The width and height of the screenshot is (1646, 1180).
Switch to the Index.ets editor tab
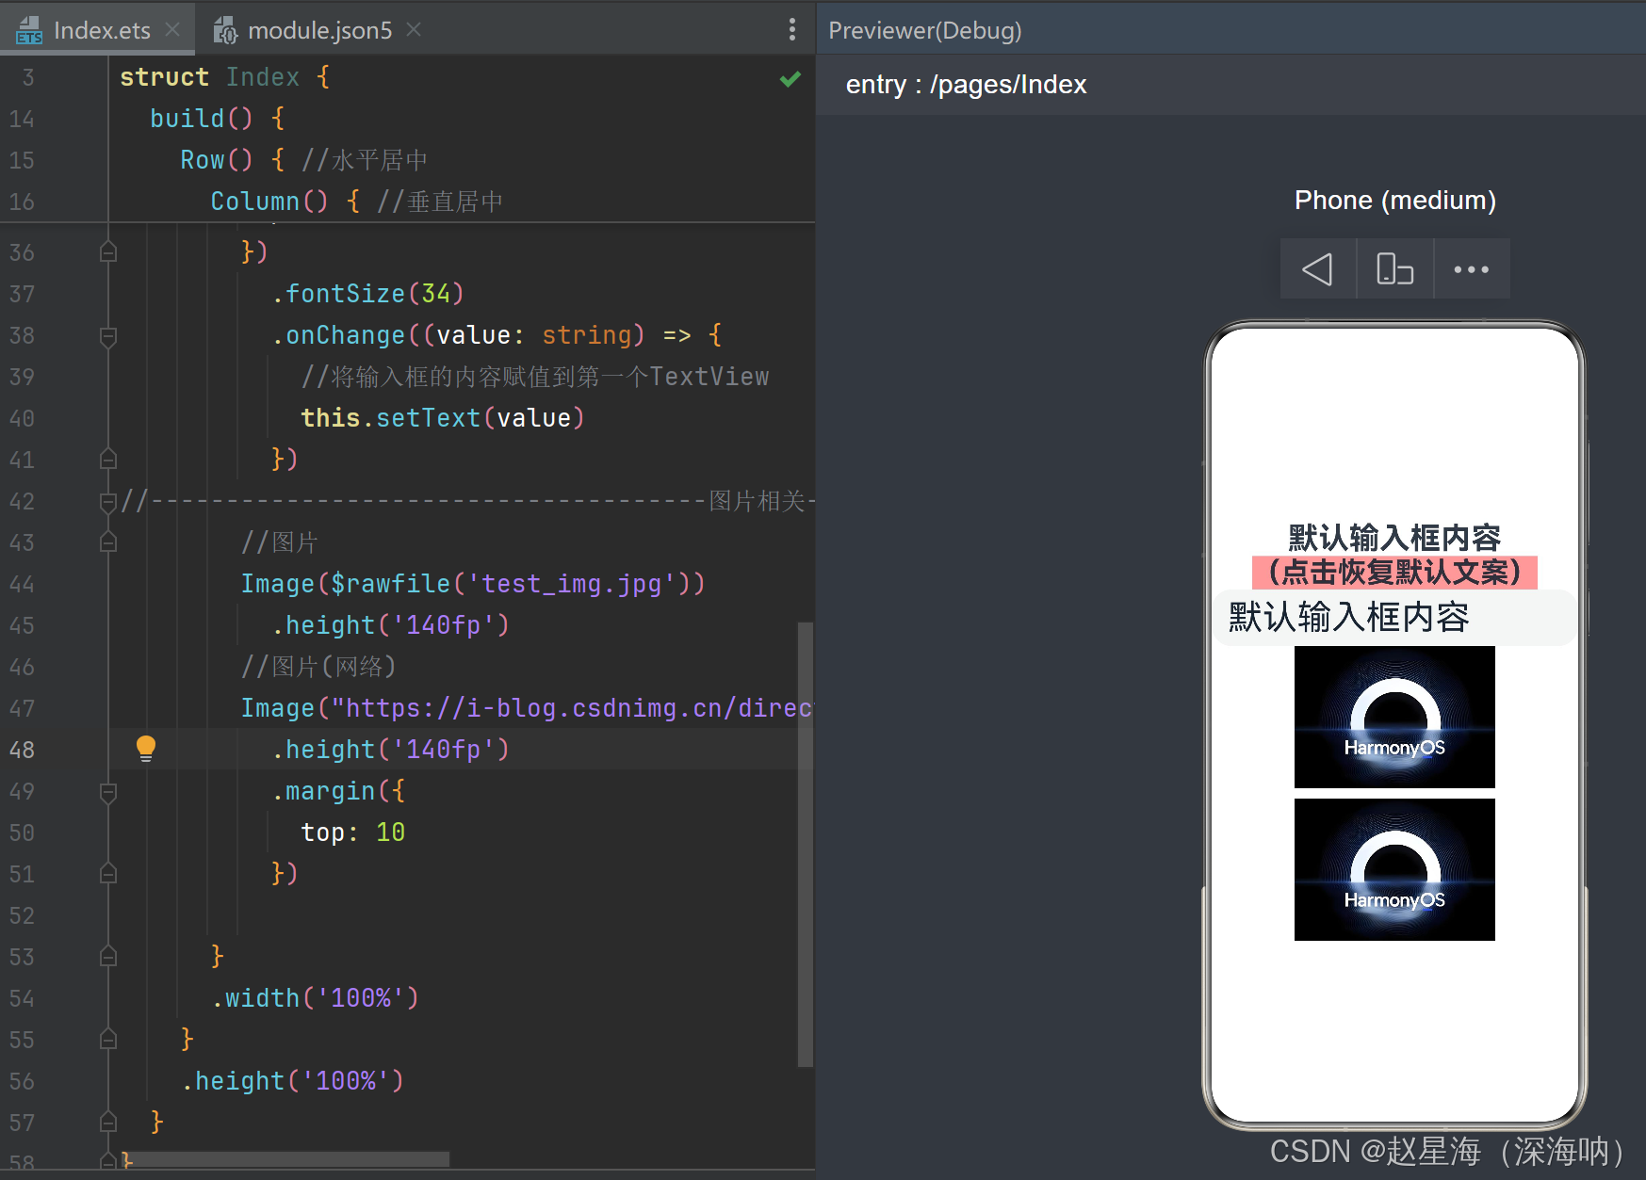[x=98, y=30]
